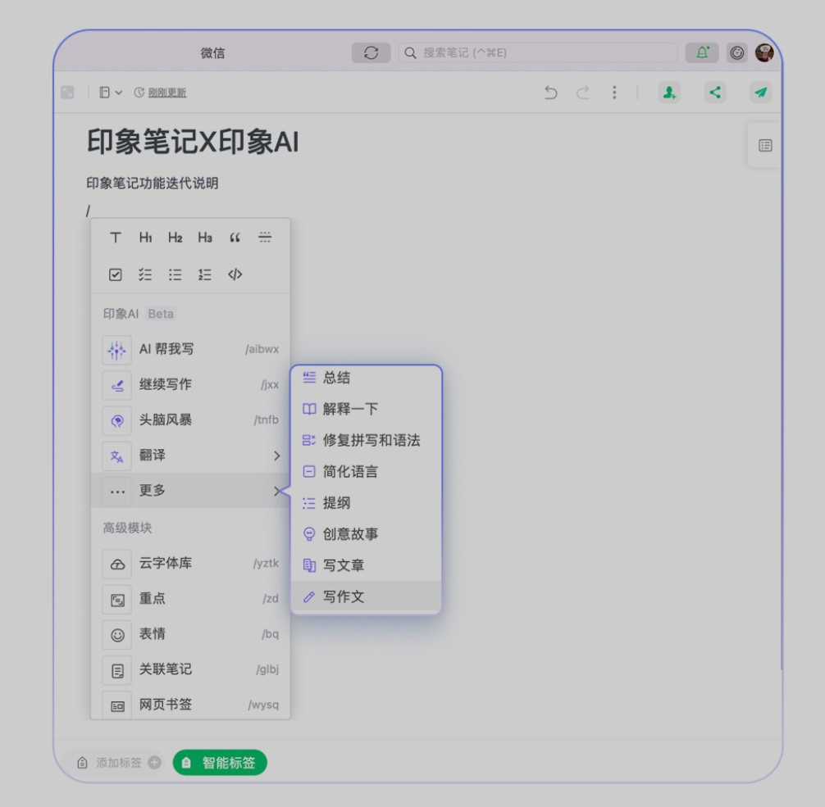825x807 pixels.
Task: Open the three-dot more options menu
Action: tap(614, 93)
